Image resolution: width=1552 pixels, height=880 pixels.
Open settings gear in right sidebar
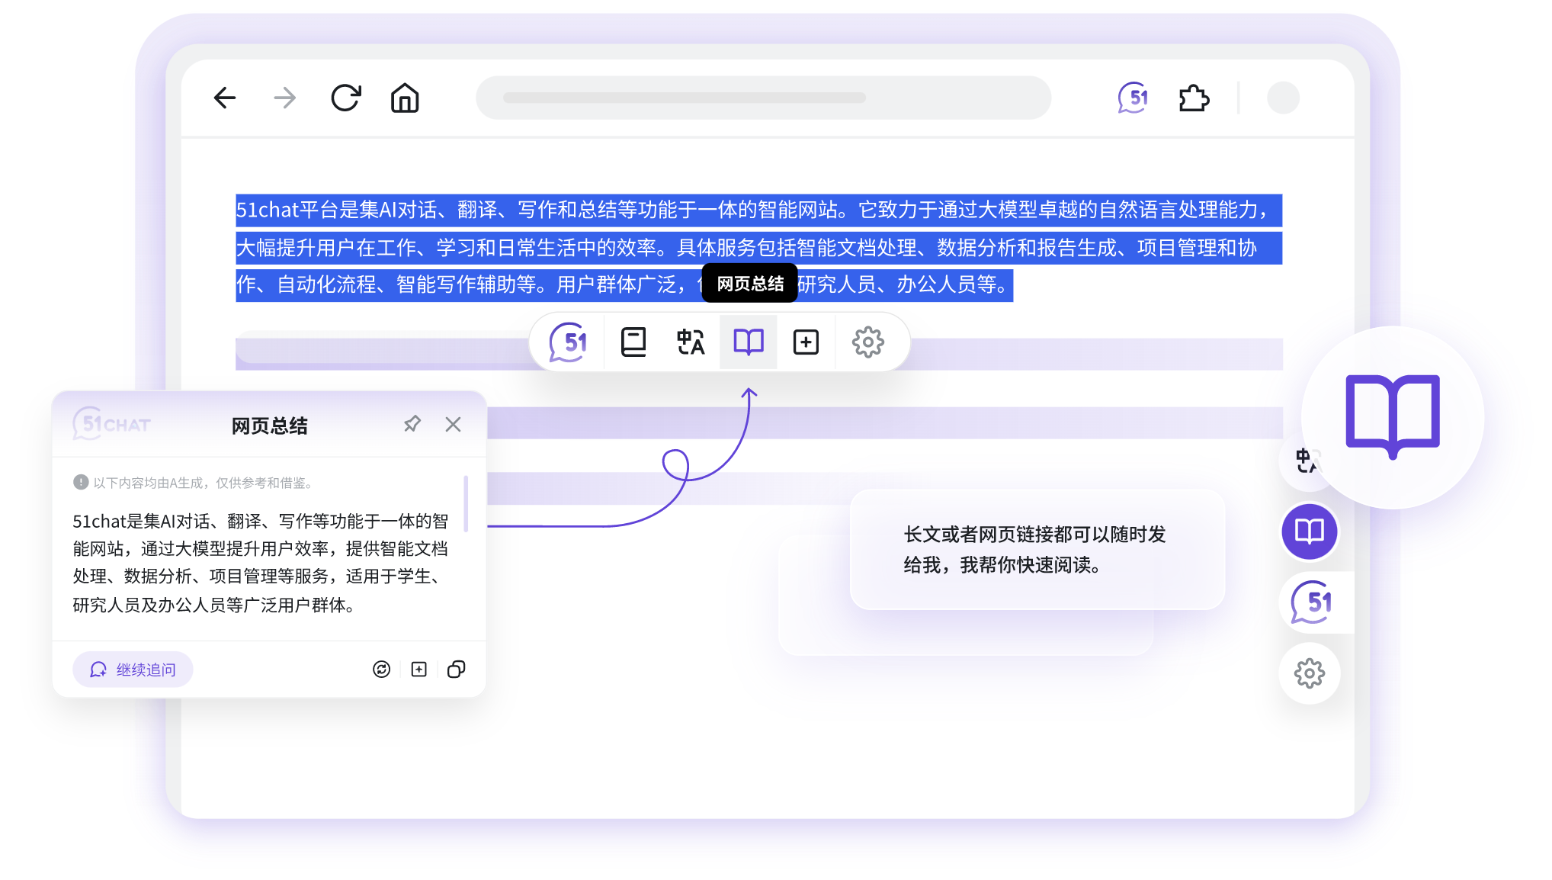(x=1310, y=673)
